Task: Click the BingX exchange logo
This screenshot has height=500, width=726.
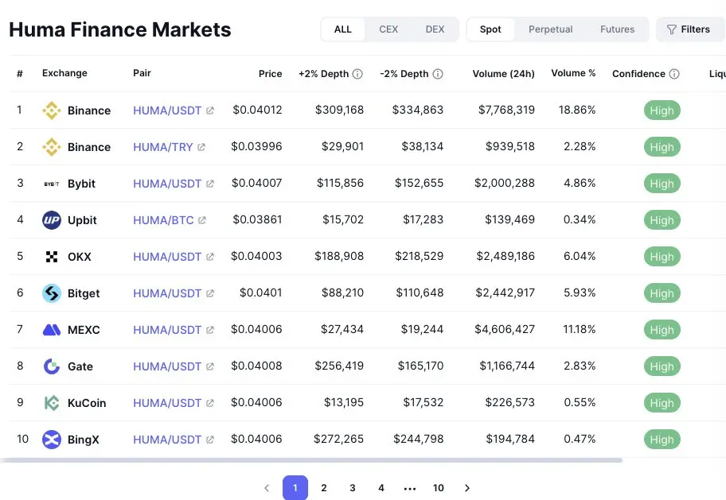Action: (52, 440)
